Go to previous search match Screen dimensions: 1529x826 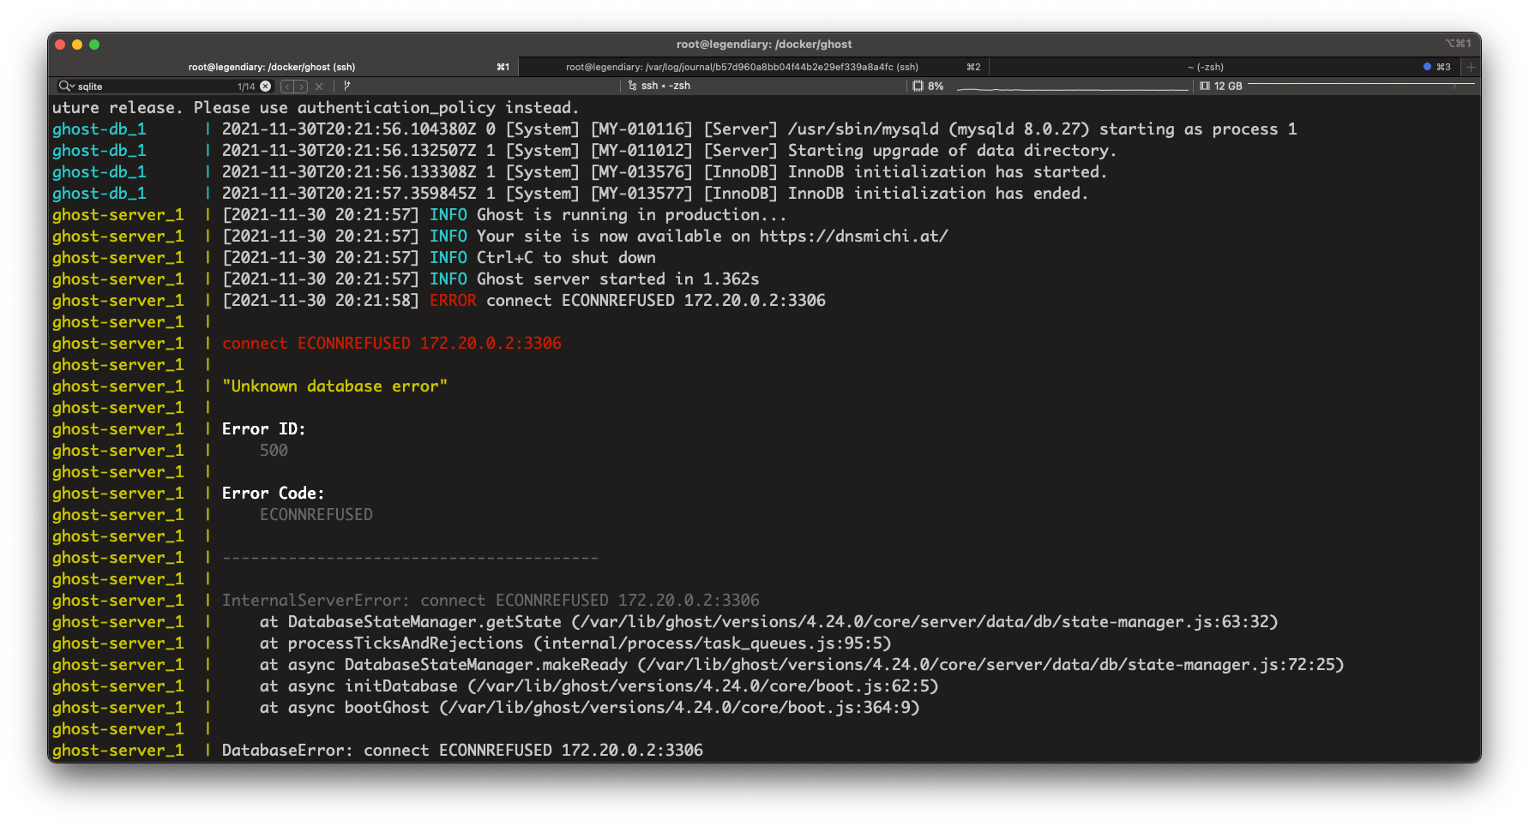287,87
